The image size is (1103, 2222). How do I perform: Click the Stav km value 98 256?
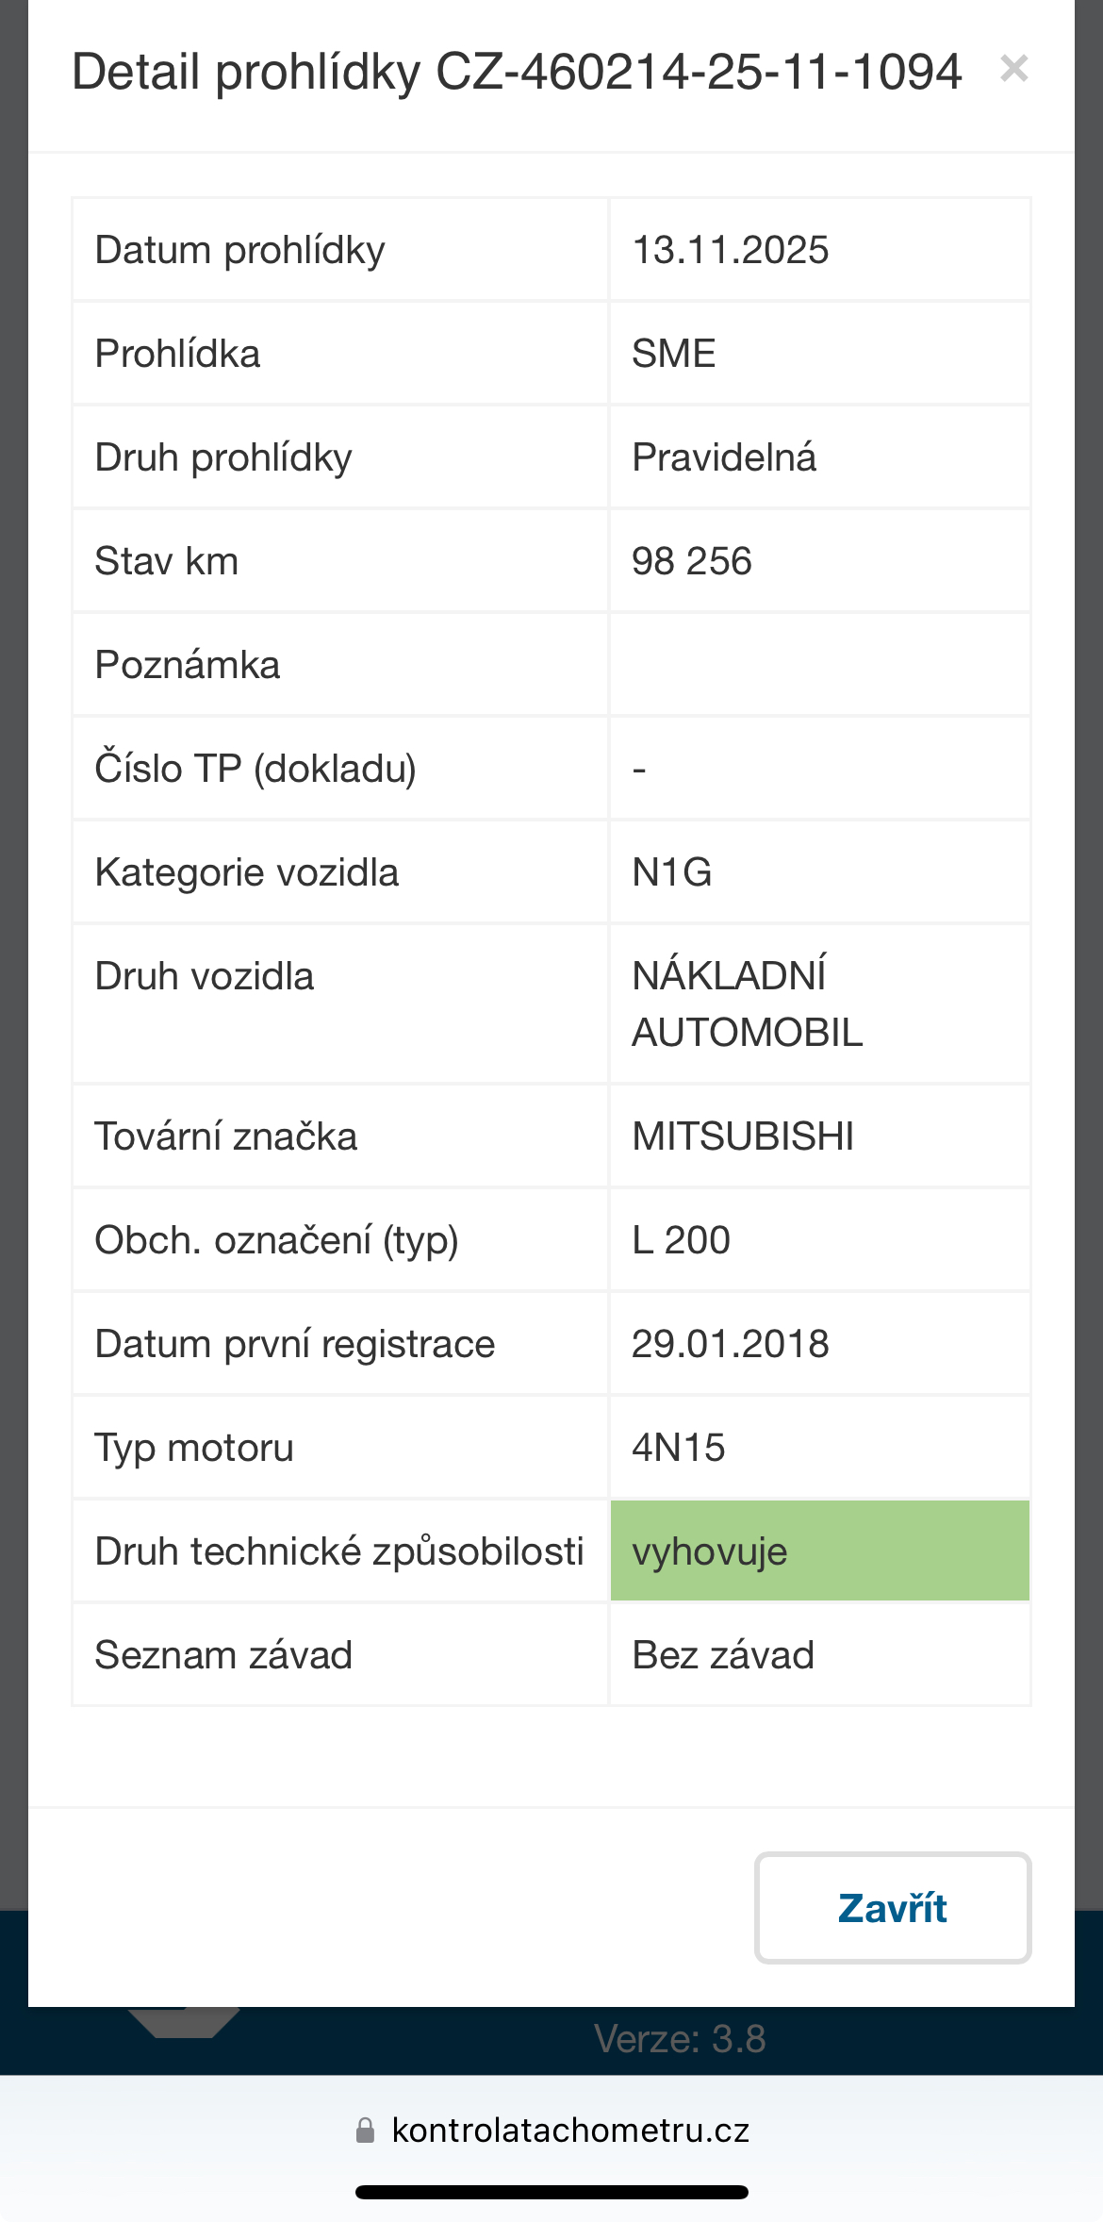(692, 561)
